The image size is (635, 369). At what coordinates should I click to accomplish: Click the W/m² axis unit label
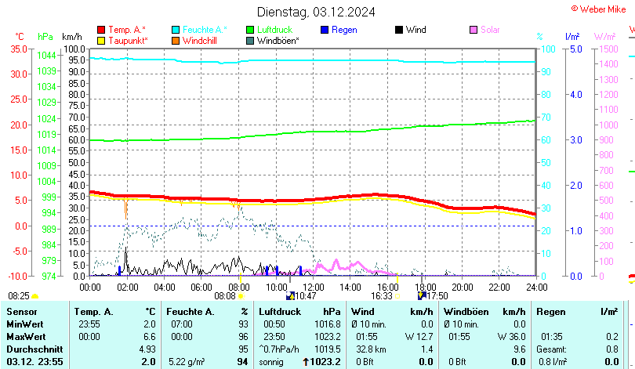coord(604,37)
